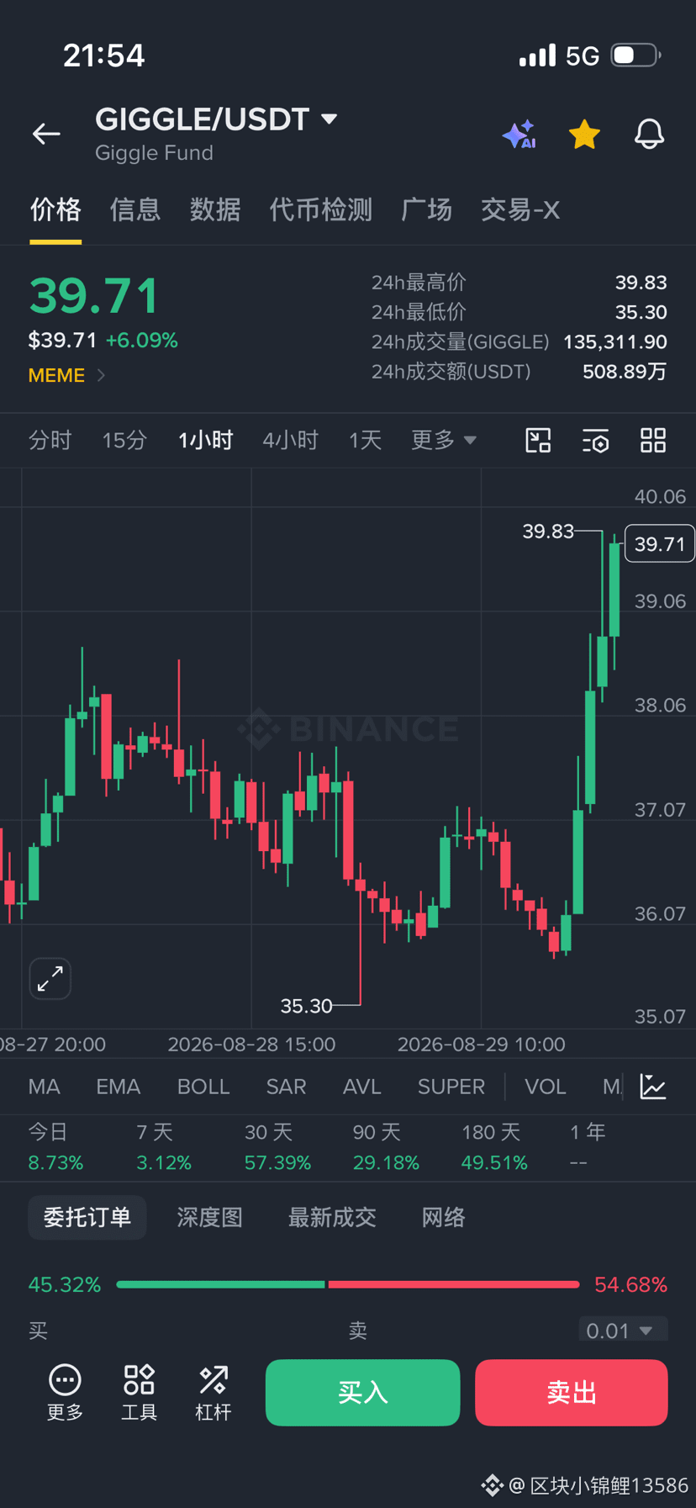Tap the red 卖出 button

pos(572,1393)
